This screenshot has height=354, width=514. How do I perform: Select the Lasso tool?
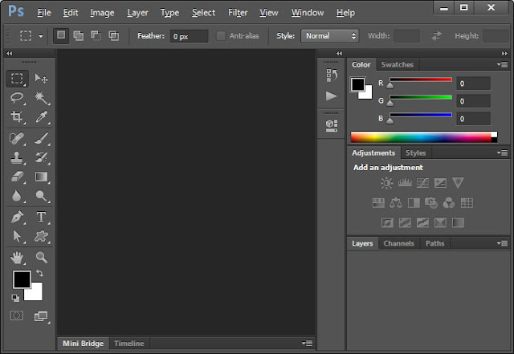click(x=17, y=98)
